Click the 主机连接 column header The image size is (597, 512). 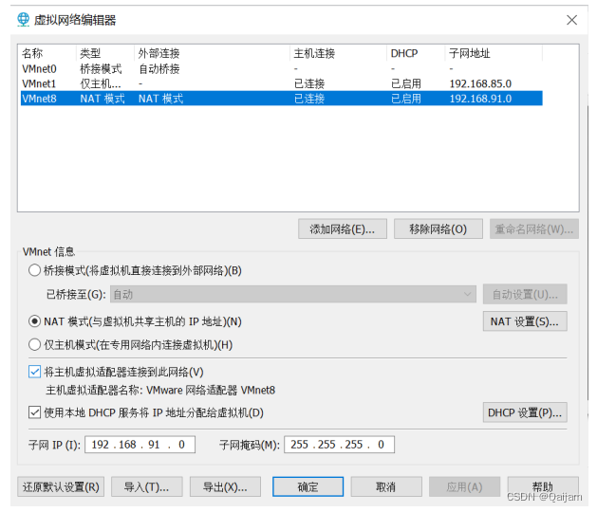339,53
